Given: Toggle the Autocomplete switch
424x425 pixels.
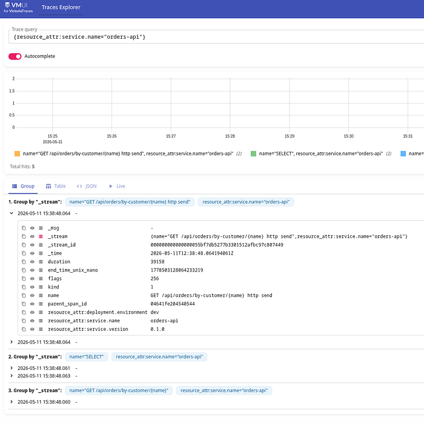Looking at the screenshot, I should 15,56.
